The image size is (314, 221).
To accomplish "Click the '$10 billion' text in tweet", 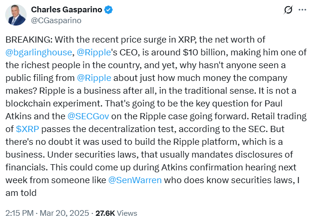I will 205,53.
